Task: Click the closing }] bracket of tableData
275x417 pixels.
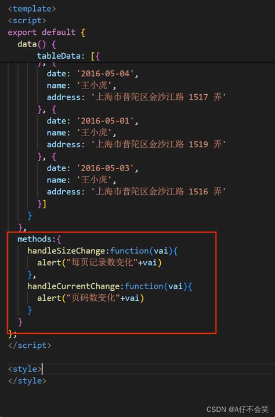Action: coord(42,204)
